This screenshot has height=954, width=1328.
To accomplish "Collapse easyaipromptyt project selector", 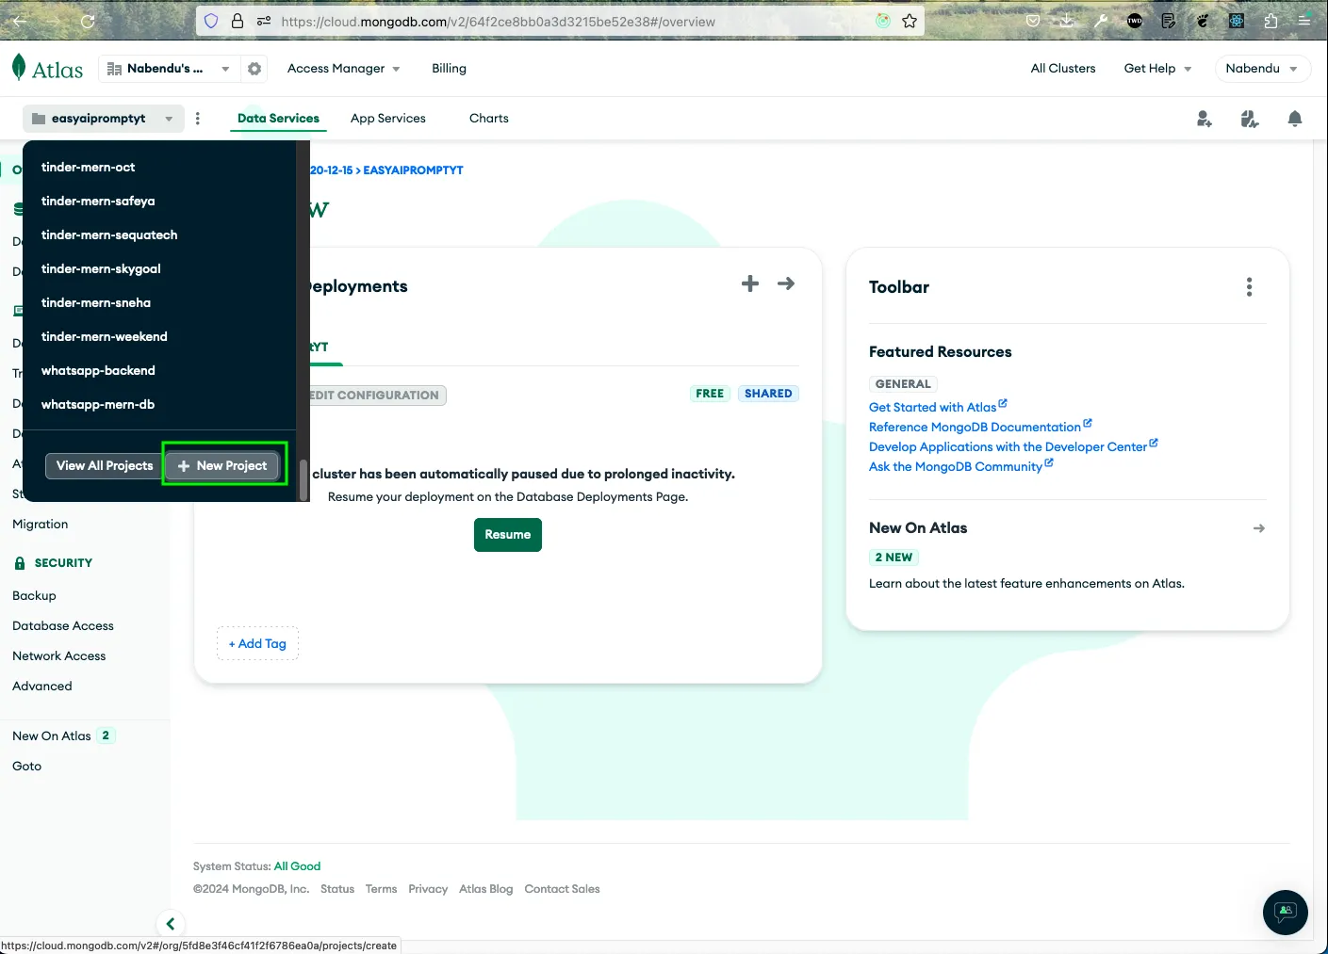I will pos(104,119).
